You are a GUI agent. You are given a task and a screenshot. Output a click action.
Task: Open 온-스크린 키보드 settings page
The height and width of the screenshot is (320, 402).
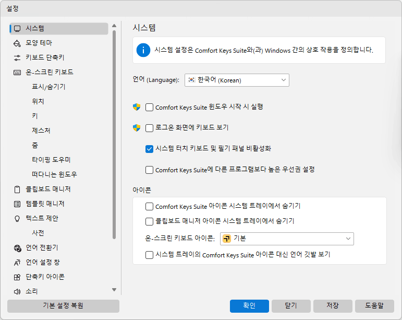[x=50, y=72]
